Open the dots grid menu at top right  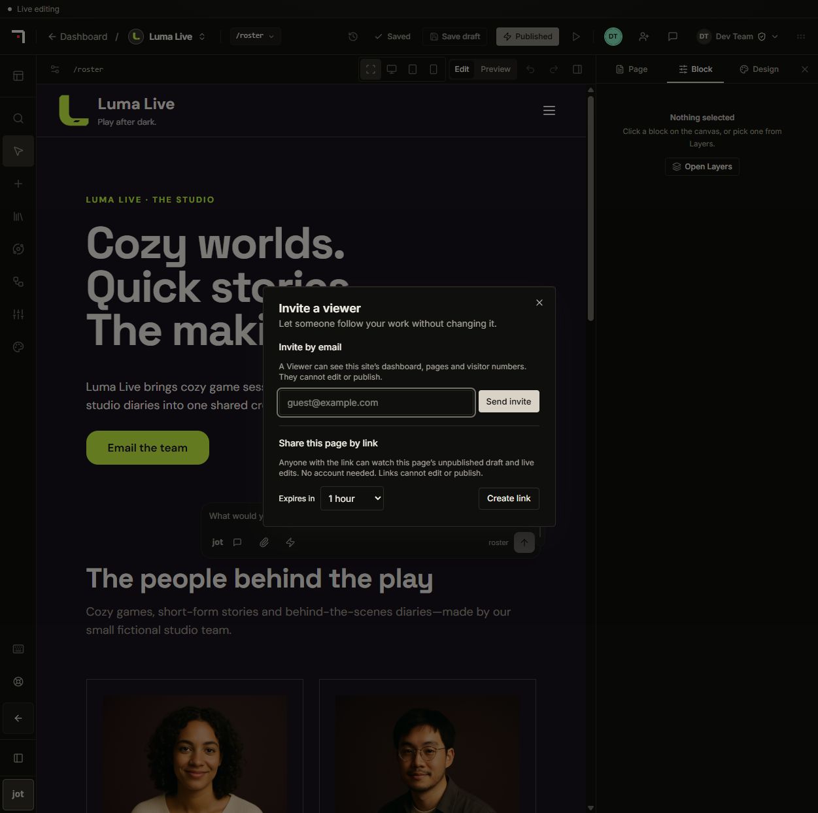click(801, 37)
